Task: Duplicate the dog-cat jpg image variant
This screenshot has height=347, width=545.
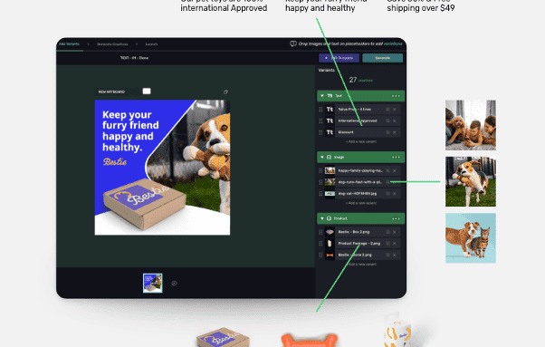Action: (x=387, y=193)
